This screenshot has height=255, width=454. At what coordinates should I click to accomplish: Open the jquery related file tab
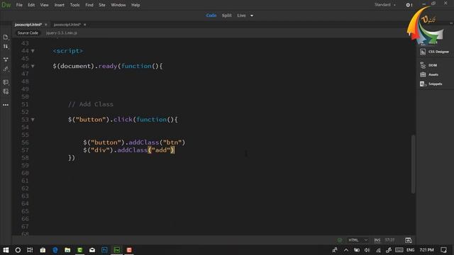pyautogui.click(x=62, y=33)
